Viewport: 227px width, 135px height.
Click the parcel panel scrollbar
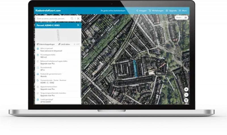(81, 72)
